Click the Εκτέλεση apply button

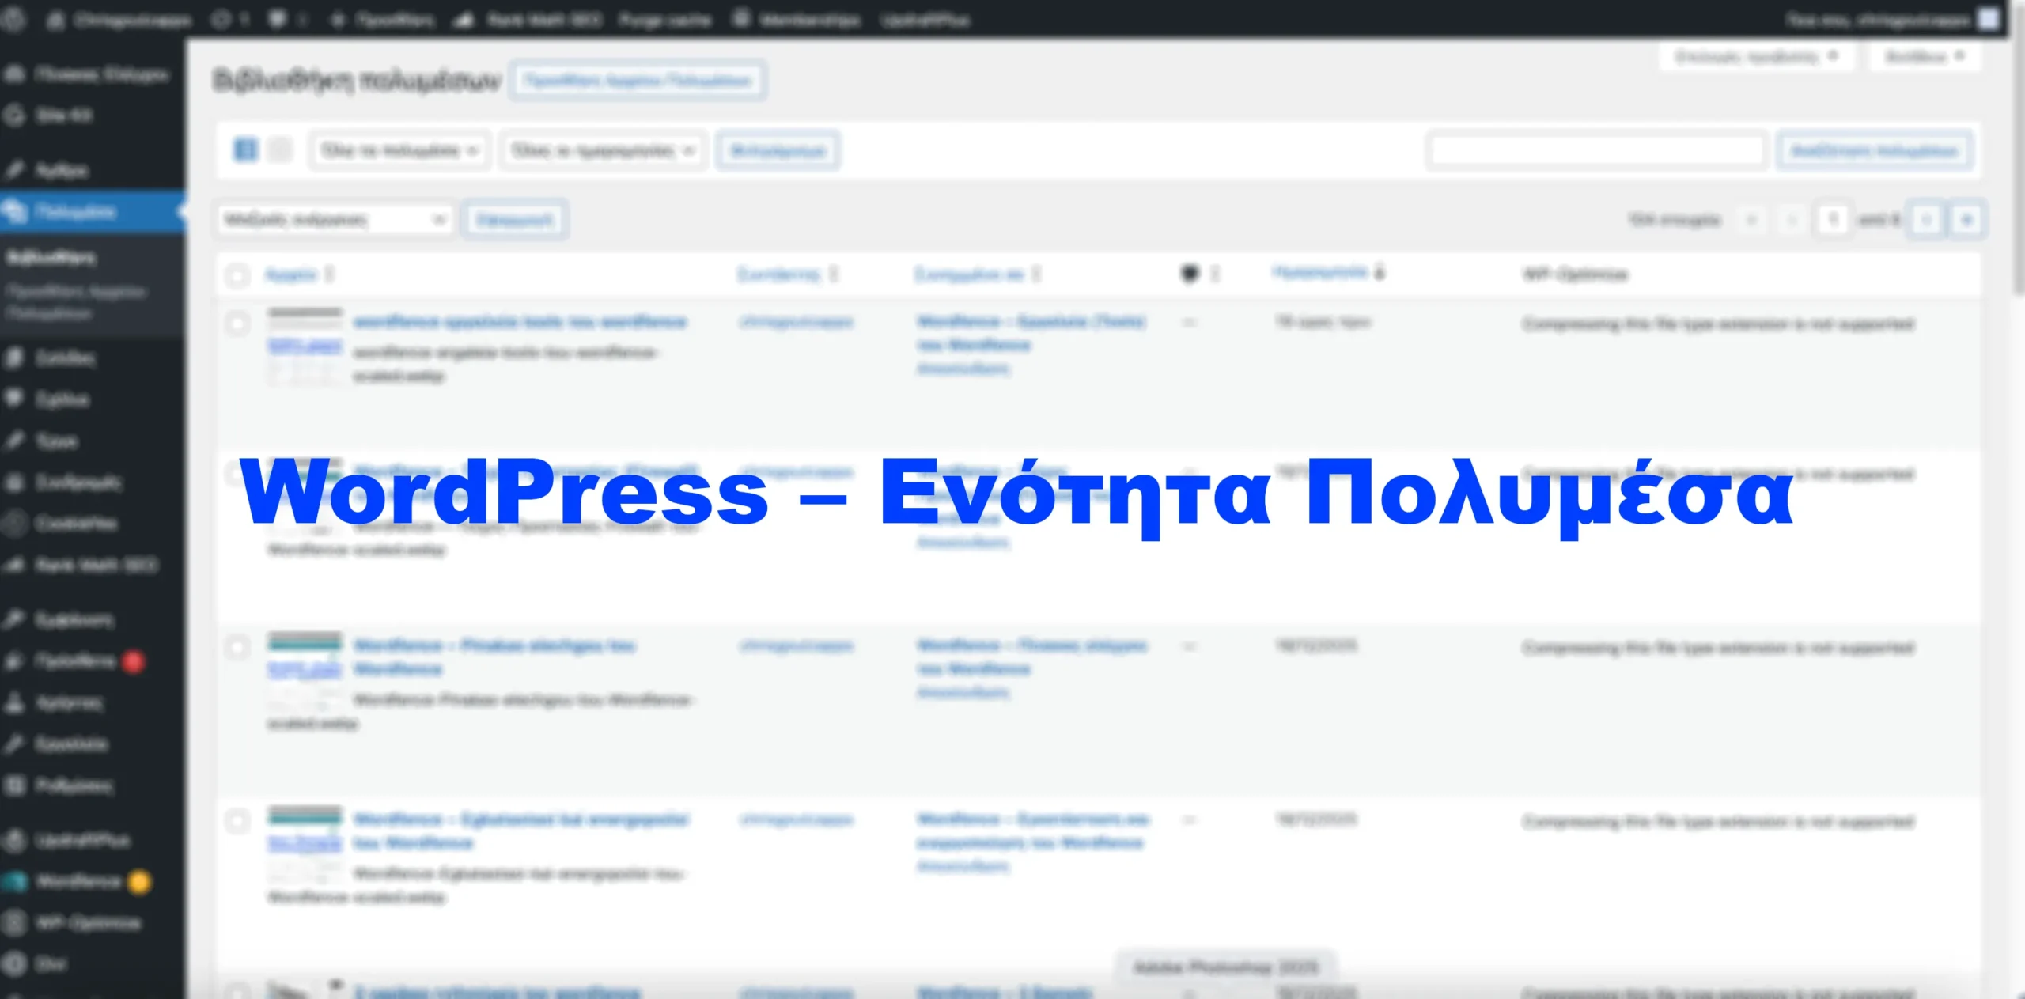[514, 219]
